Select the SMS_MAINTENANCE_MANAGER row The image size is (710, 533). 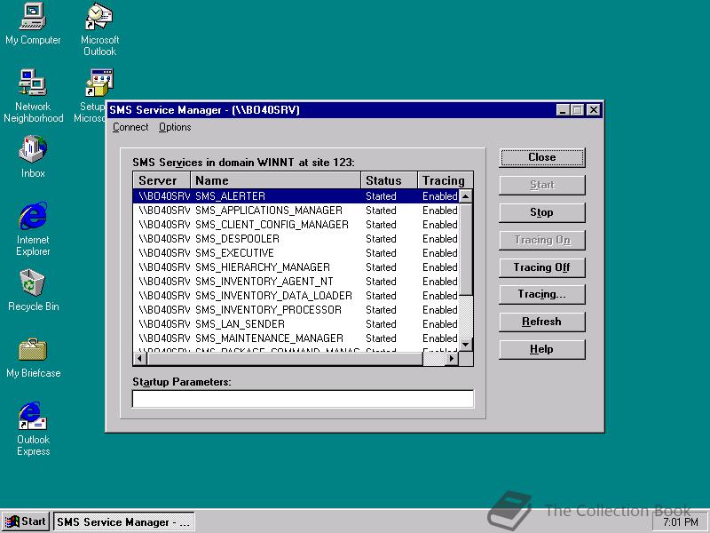(296, 338)
